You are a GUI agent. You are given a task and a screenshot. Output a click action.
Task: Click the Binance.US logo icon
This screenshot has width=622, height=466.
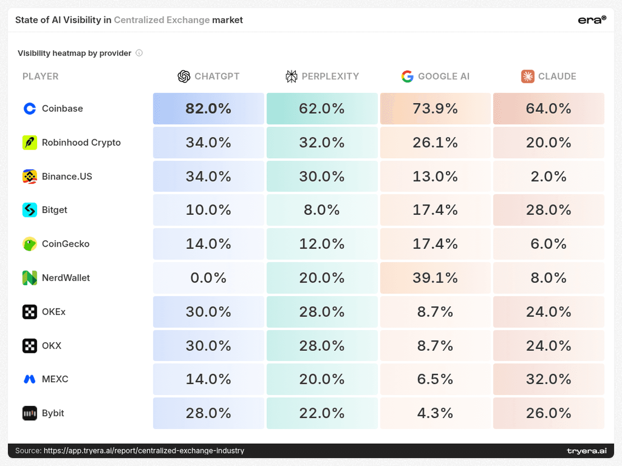click(x=30, y=176)
